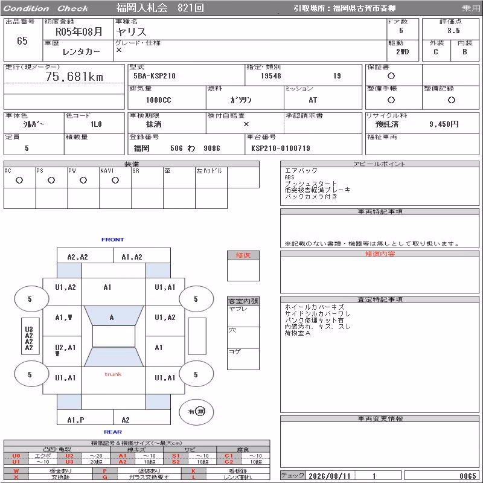Viewport: 483px width, 483px height.
Task: Click the color code '1L0'
Action: pos(96,124)
